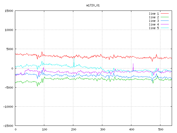The width and height of the screenshot is (177, 133).
Task: Click the red sample beside line 1
Action: click(165, 14)
